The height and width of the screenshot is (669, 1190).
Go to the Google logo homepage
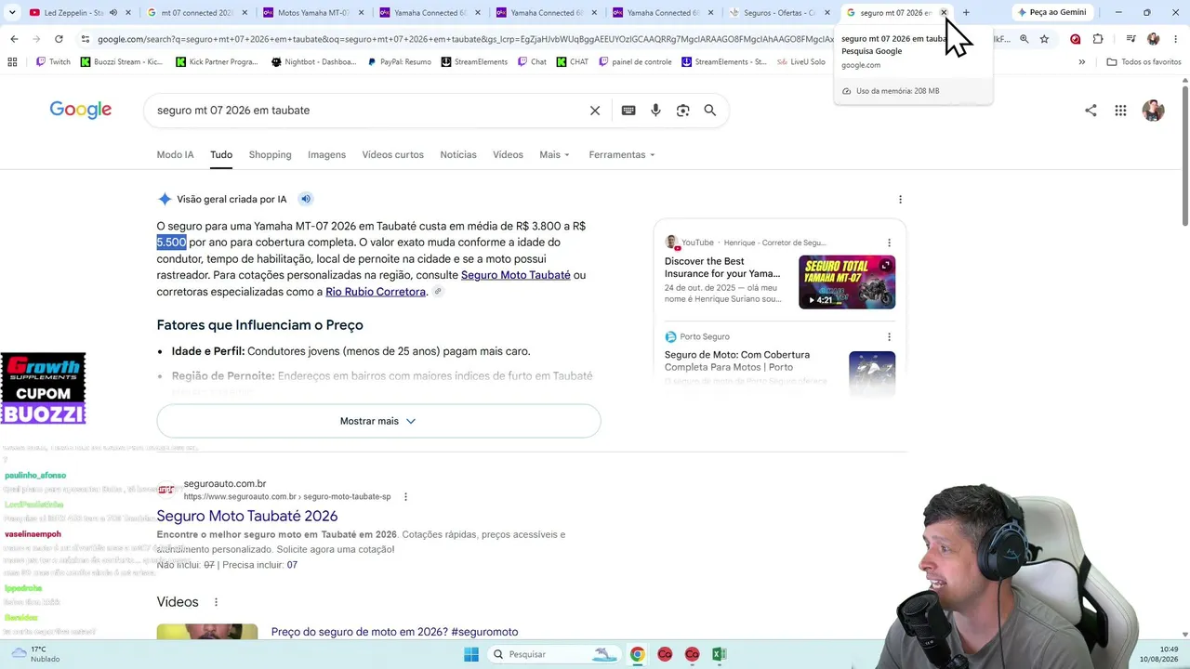81,110
